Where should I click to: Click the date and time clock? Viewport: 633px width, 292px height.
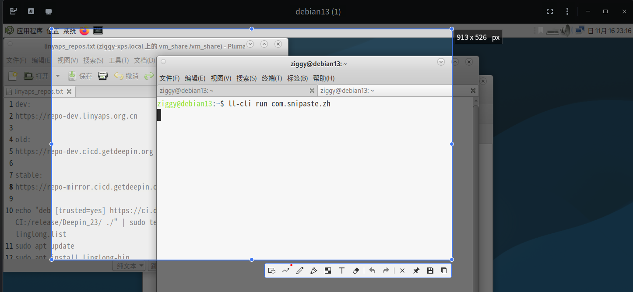(x=609, y=31)
